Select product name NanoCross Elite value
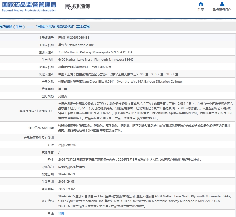 120,82
